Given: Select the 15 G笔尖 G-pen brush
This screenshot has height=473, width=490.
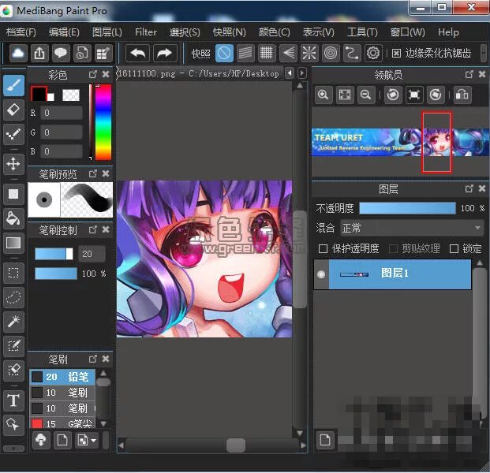Looking at the screenshot, I should tap(62, 423).
